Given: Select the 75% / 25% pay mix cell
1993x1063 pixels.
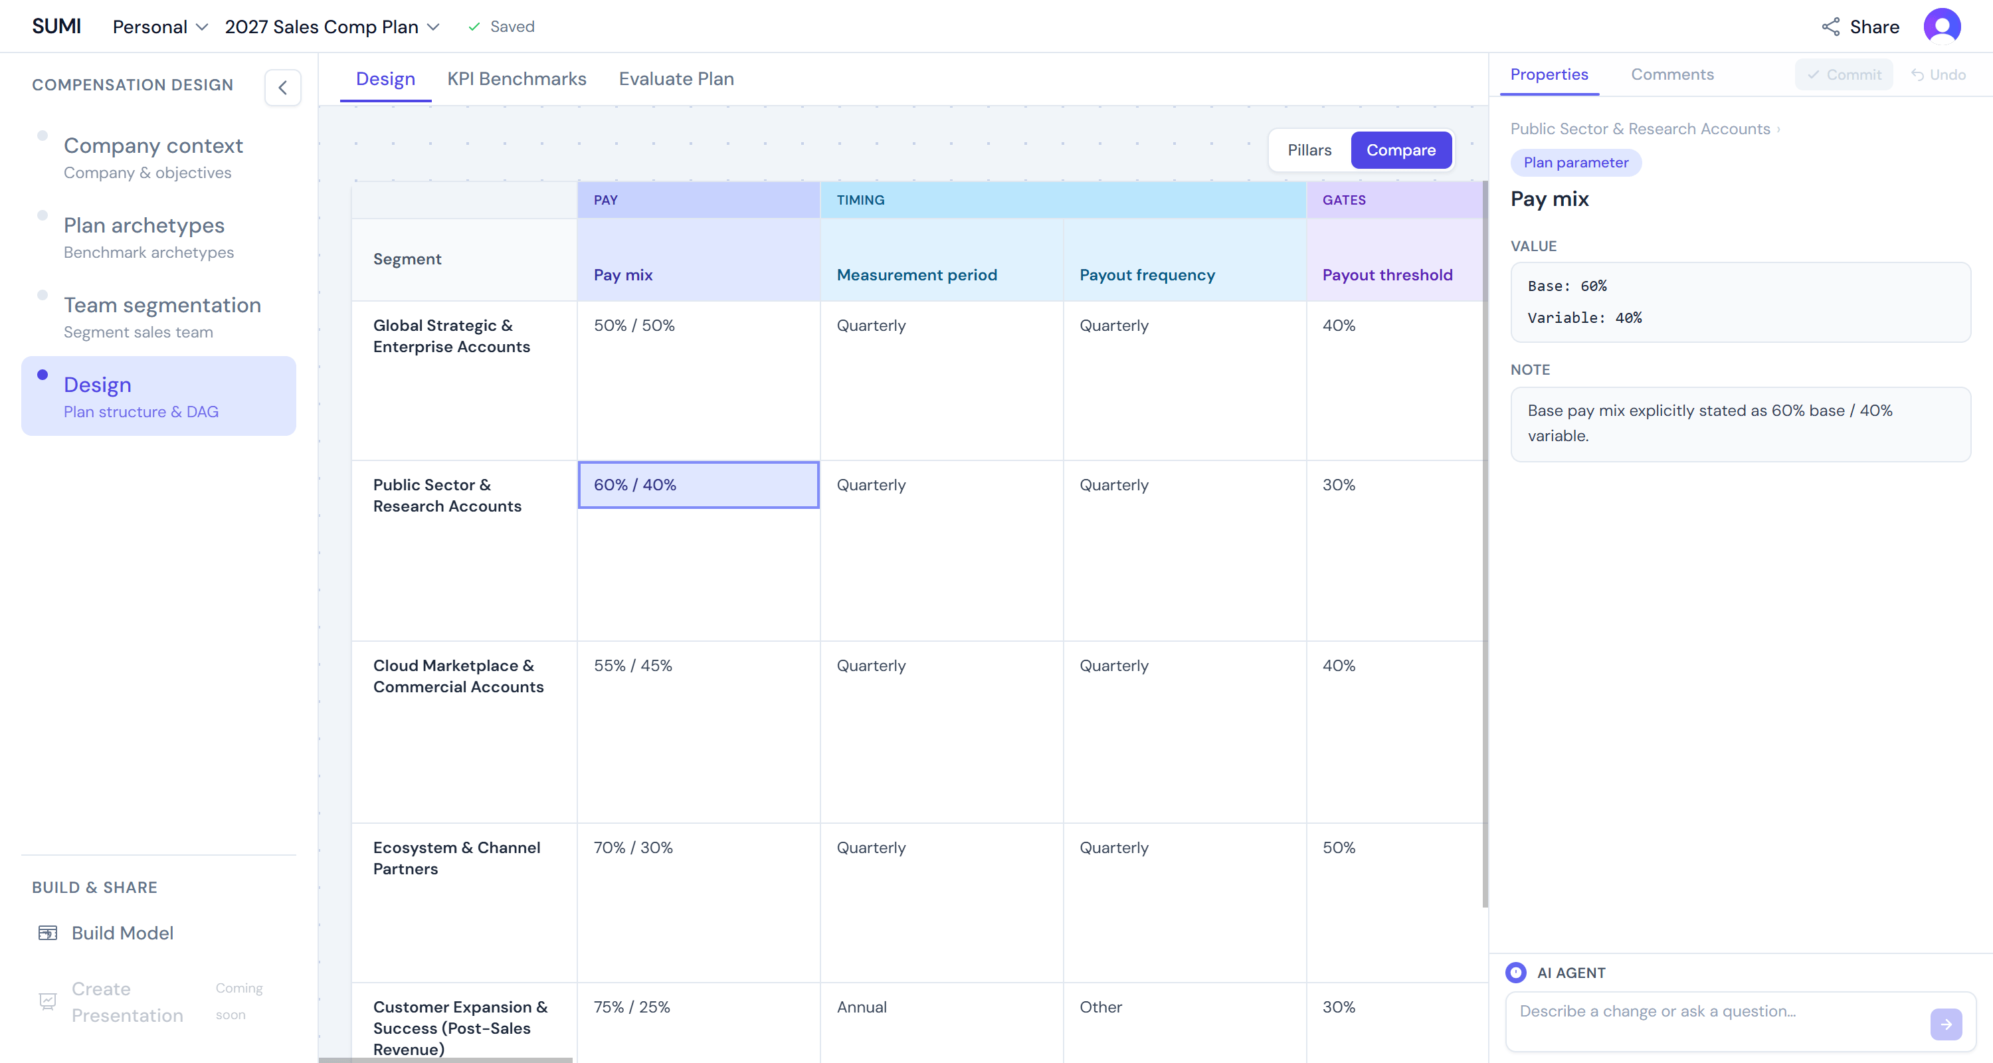Looking at the screenshot, I should [x=698, y=1007].
